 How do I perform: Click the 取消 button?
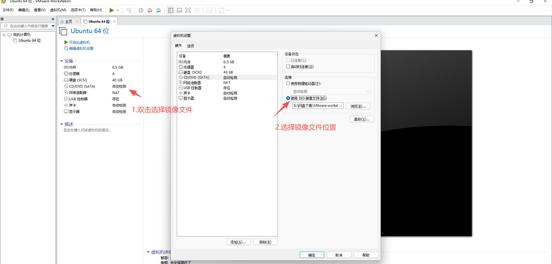(x=339, y=255)
